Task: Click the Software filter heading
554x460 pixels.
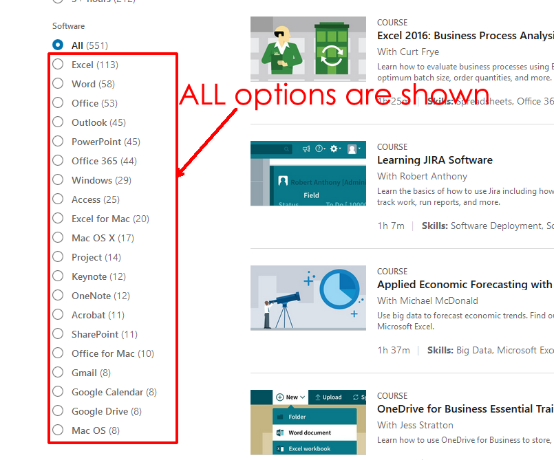Action: [x=69, y=25]
